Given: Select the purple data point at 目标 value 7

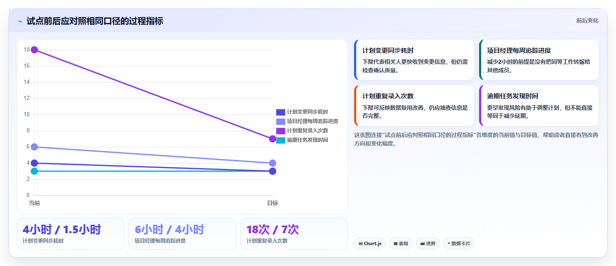Looking at the screenshot, I should tap(273, 139).
